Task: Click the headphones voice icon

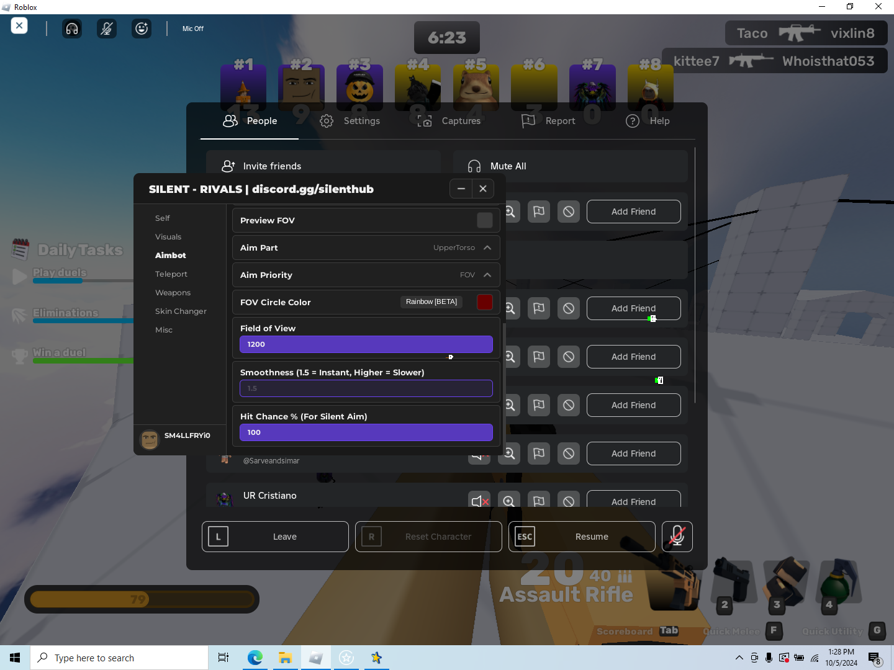Action: pyautogui.click(x=72, y=29)
